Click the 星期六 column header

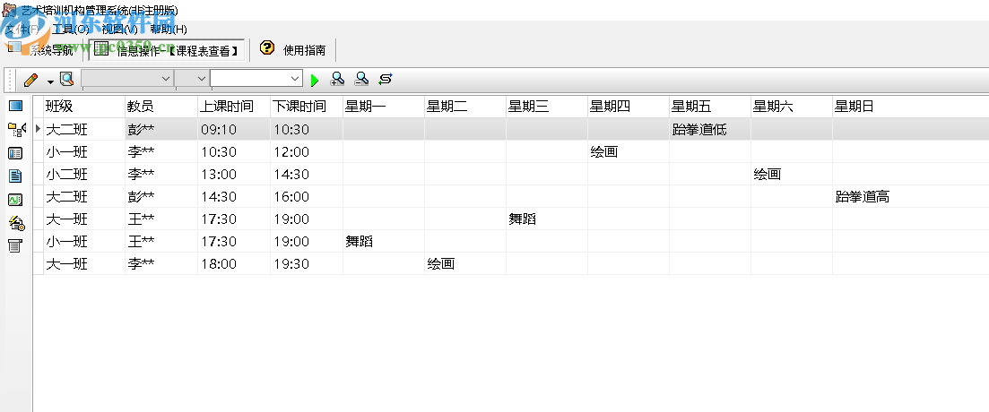[x=792, y=107]
